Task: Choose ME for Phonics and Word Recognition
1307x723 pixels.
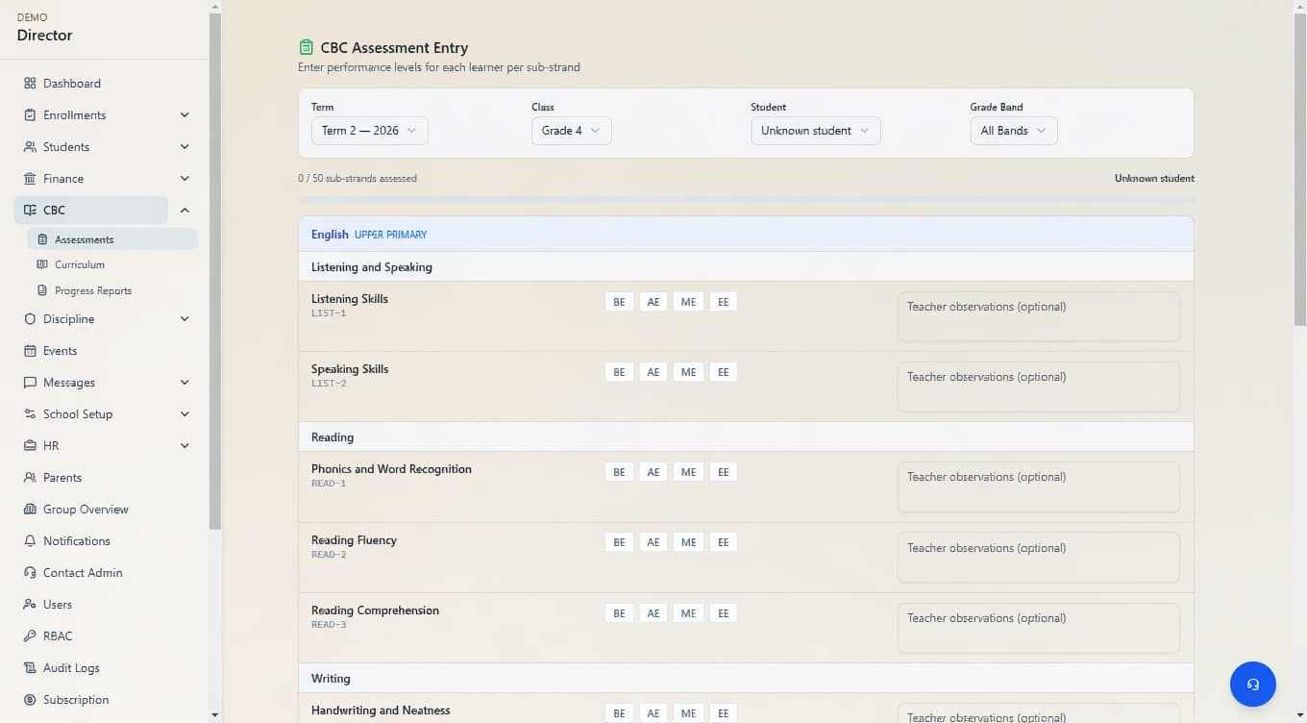Action: [x=688, y=472]
